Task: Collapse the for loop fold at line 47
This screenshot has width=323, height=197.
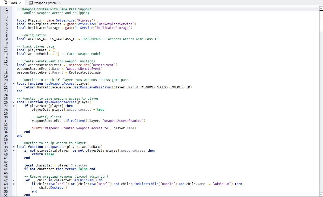Action: (14, 180)
